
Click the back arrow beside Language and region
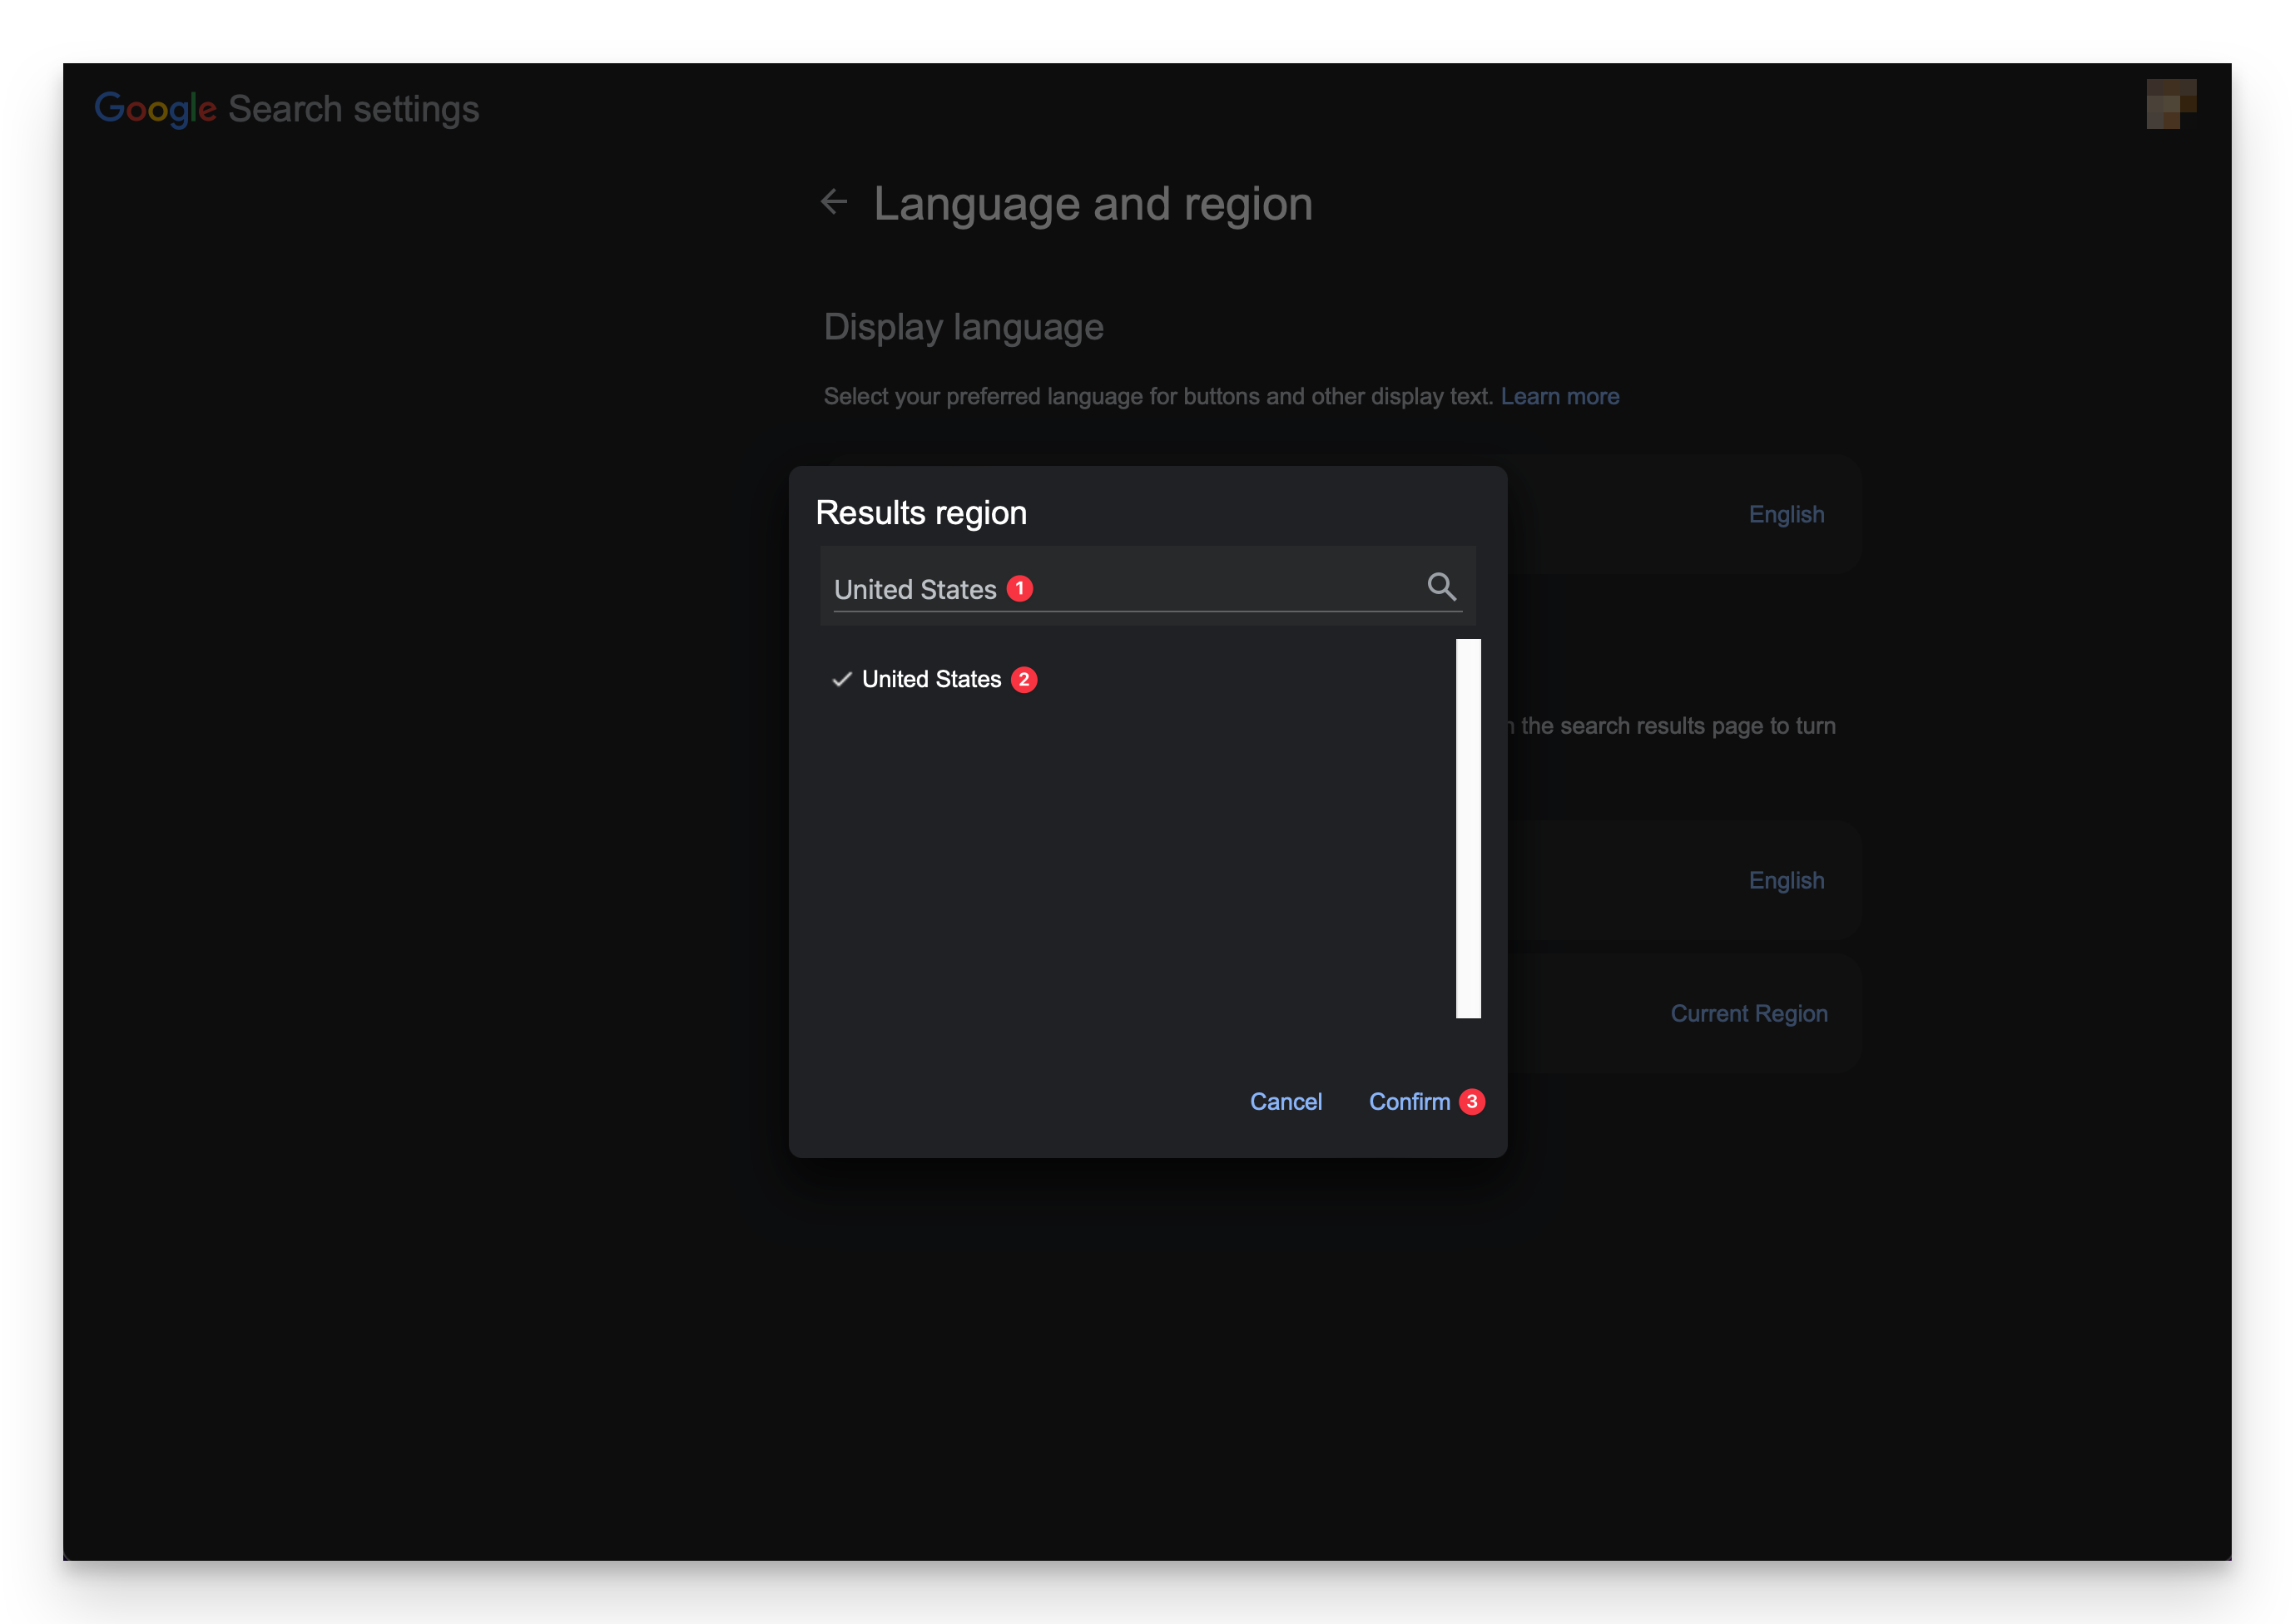835,202
